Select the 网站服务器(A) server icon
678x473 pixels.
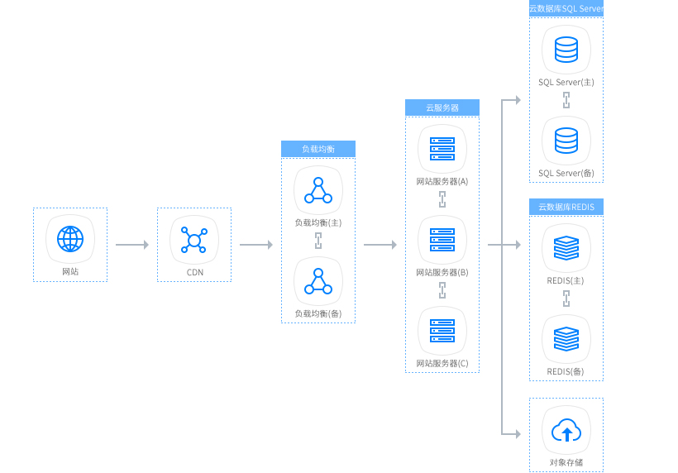(442, 149)
